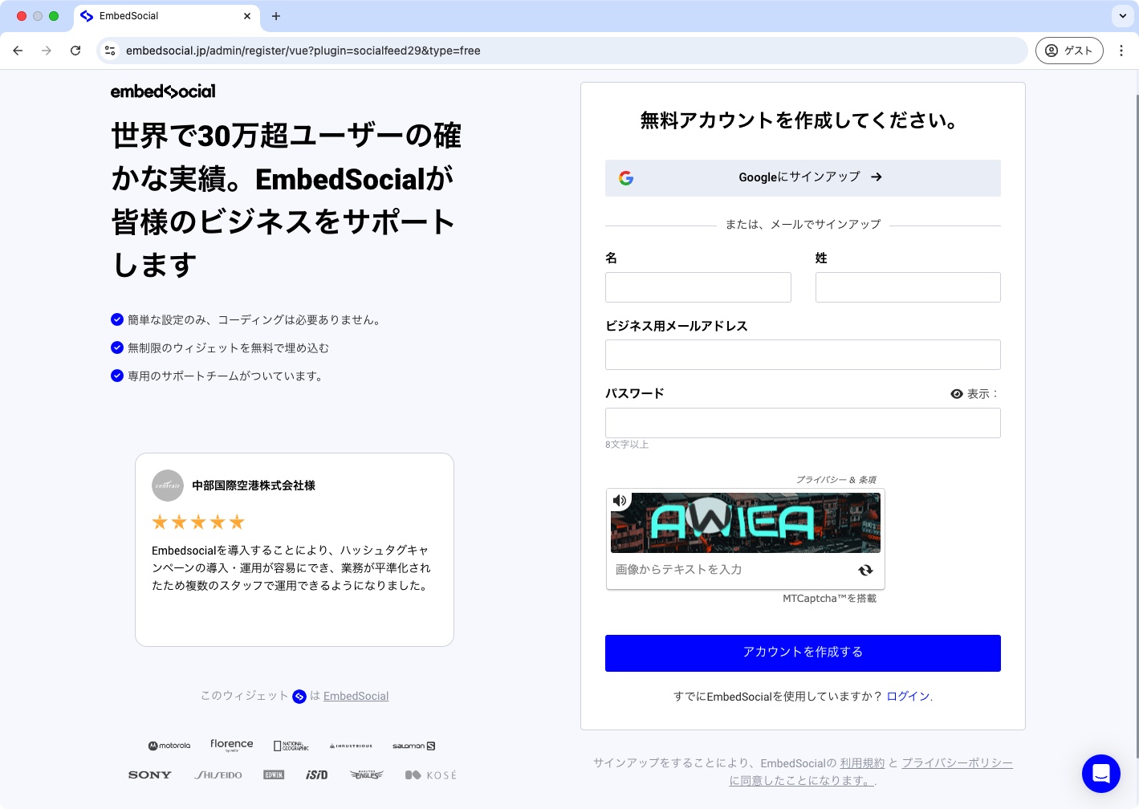Sign up with the Google button

(803, 177)
